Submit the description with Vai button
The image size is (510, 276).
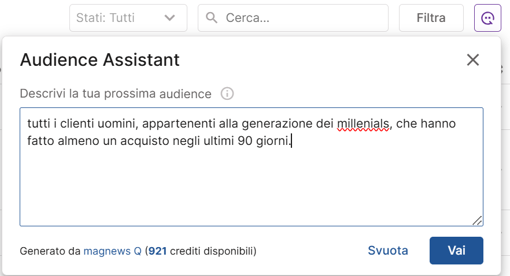[456, 251]
